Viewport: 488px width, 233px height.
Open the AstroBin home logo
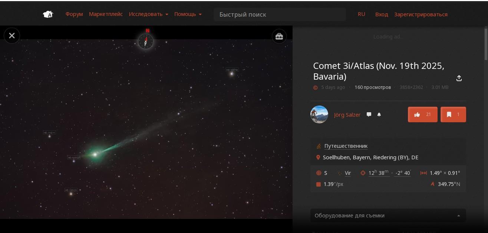click(48, 14)
